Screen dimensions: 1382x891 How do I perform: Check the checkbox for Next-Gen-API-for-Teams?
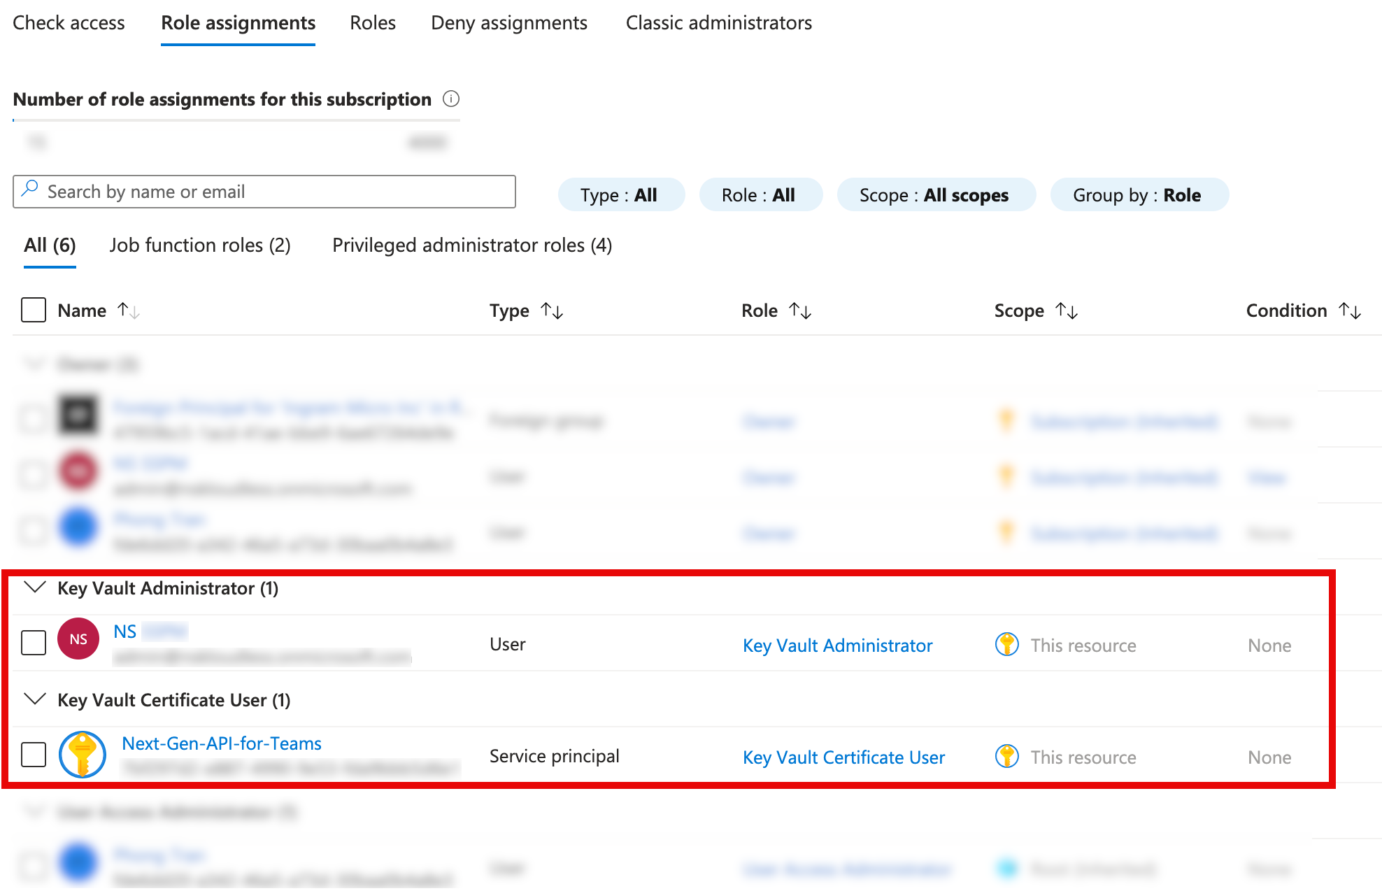(33, 755)
